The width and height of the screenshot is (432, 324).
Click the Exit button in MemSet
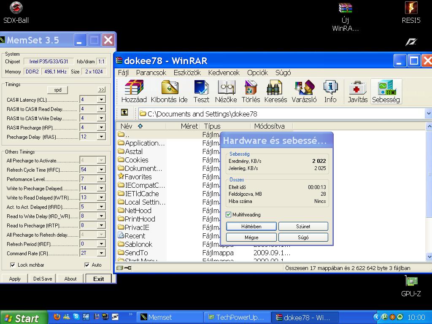point(98,278)
